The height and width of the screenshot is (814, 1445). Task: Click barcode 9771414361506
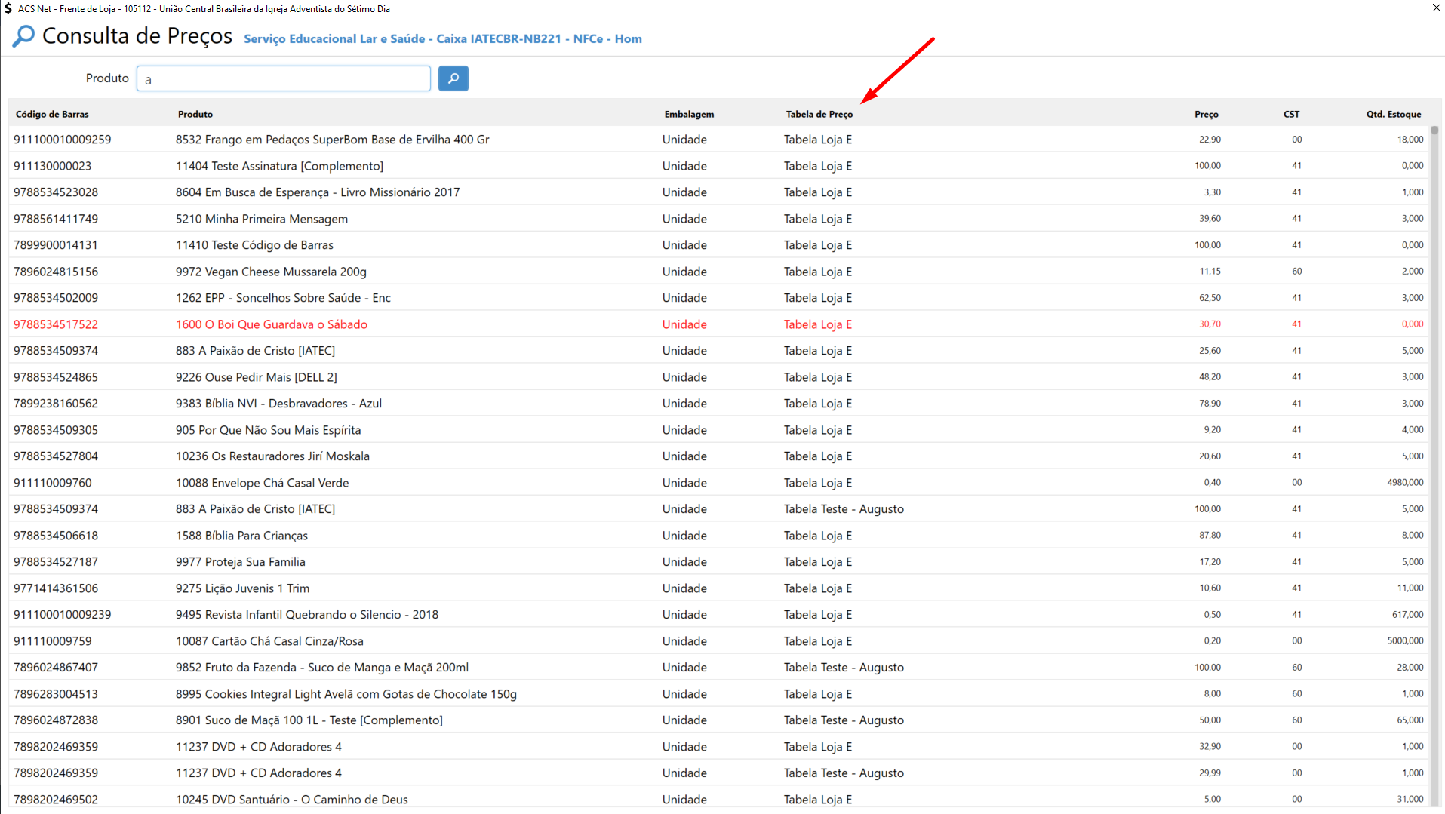56,588
